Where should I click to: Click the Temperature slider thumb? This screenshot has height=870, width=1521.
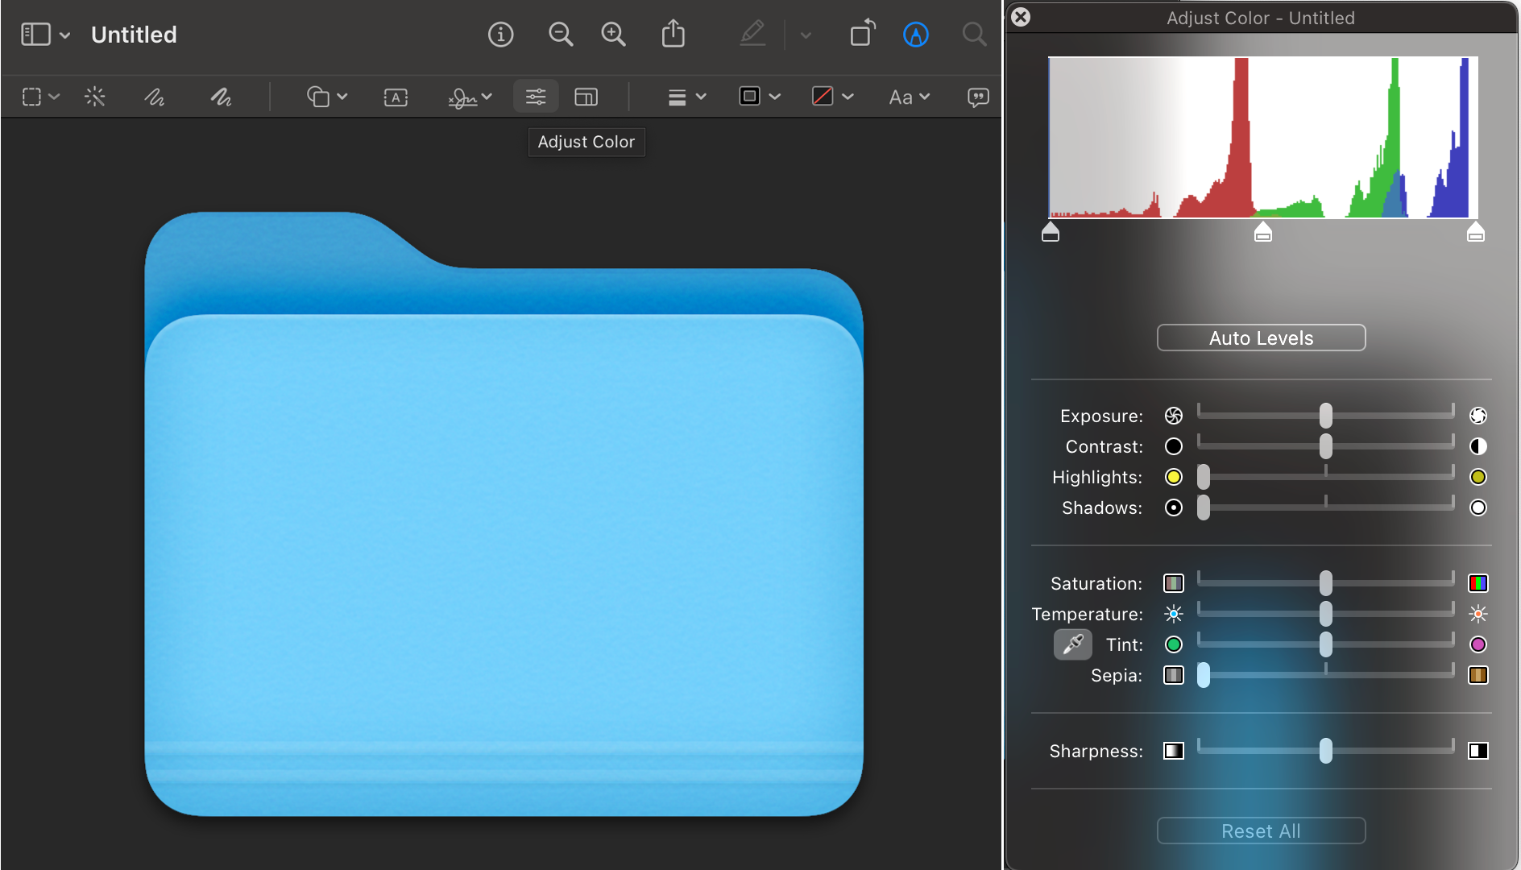pos(1325,614)
